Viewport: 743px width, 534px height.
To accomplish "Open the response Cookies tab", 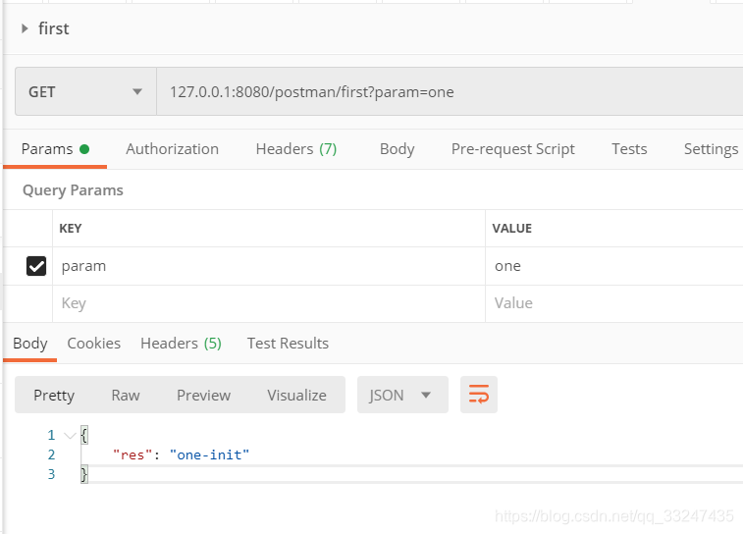I will point(94,343).
